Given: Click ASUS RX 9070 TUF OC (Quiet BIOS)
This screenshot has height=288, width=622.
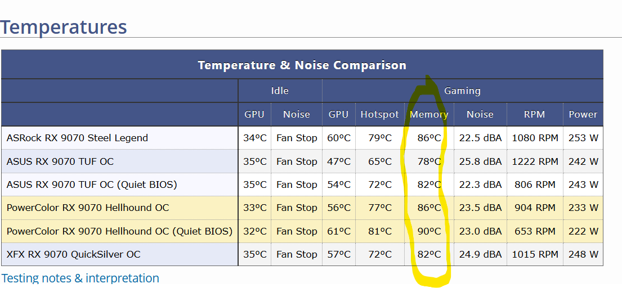Looking at the screenshot, I should (92, 184).
